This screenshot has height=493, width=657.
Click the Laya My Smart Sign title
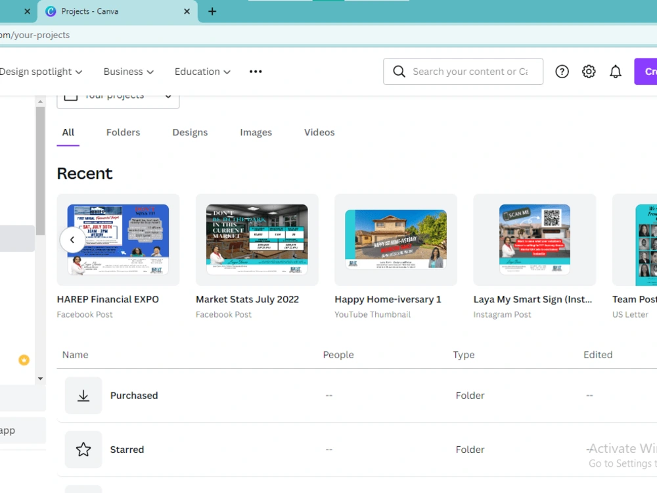pos(533,299)
